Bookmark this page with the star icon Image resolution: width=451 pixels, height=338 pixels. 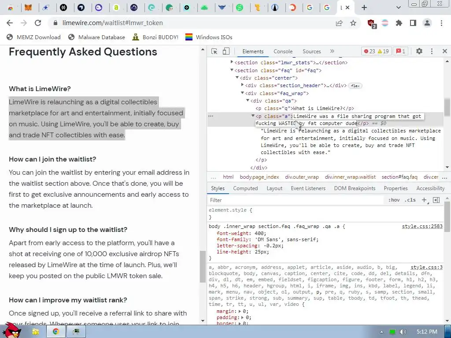pos(353,23)
